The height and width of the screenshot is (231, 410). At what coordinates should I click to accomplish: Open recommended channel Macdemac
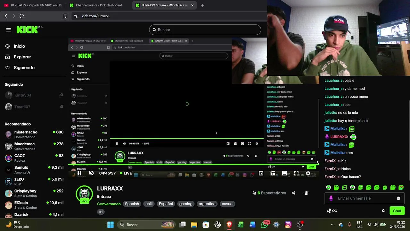(x=34, y=146)
